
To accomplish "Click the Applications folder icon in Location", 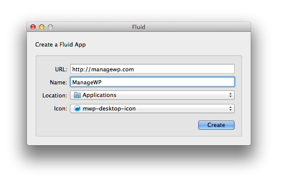I will coord(77,95).
